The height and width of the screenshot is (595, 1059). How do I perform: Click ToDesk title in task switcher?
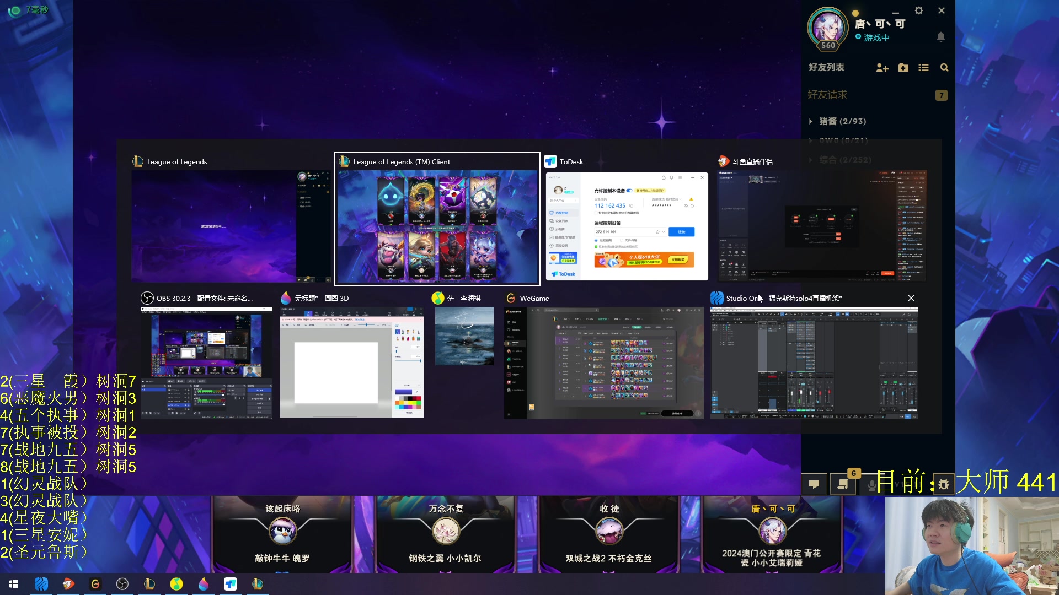pyautogui.click(x=571, y=161)
